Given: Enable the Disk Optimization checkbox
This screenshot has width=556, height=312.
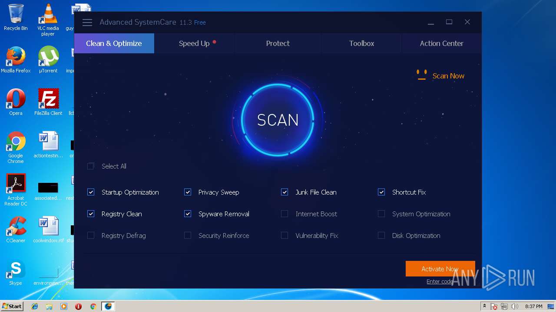Looking at the screenshot, I should pyautogui.click(x=381, y=235).
